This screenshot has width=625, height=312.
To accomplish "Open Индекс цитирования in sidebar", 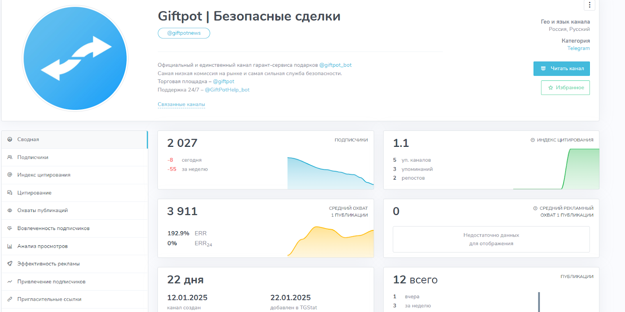I will click(x=74, y=175).
